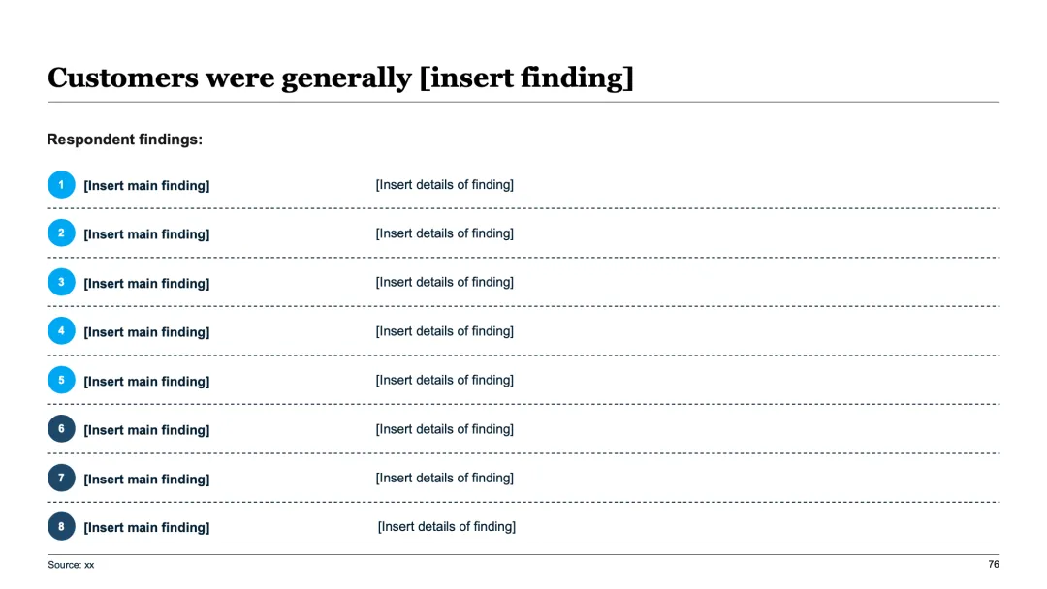Image resolution: width=1047 pixels, height=589 pixels.
Task: Click the slide title about customers
Action: (x=340, y=77)
